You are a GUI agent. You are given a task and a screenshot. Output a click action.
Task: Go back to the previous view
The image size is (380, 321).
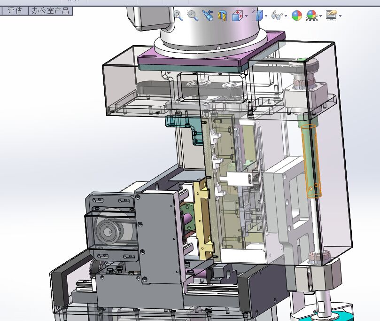tap(208, 16)
